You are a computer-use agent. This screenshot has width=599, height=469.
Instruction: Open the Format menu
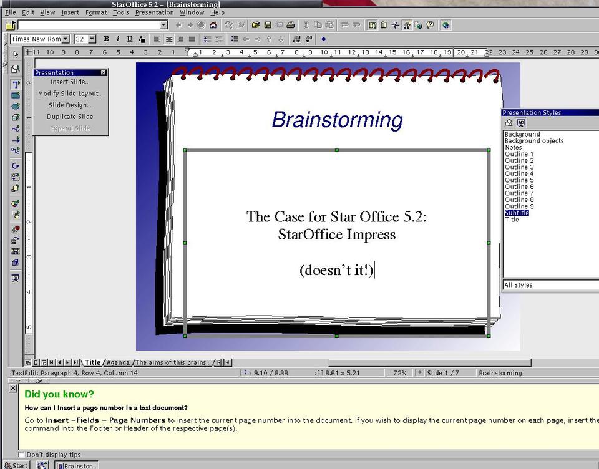click(96, 12)
